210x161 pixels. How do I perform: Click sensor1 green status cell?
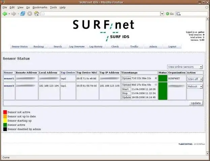163,78
